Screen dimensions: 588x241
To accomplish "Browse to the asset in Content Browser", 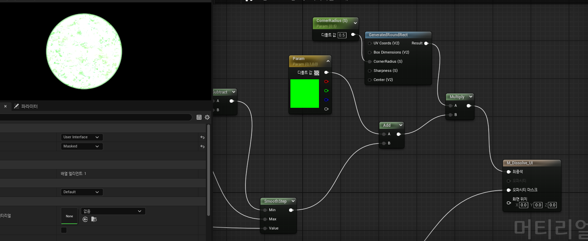I will (x=94, y=219).
